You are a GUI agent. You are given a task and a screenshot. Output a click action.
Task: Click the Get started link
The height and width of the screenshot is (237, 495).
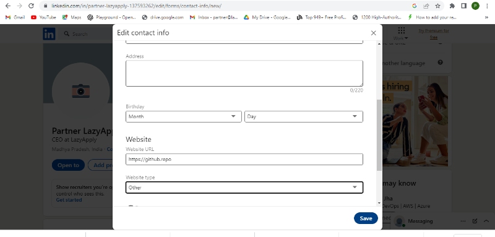tap(69, 200)
